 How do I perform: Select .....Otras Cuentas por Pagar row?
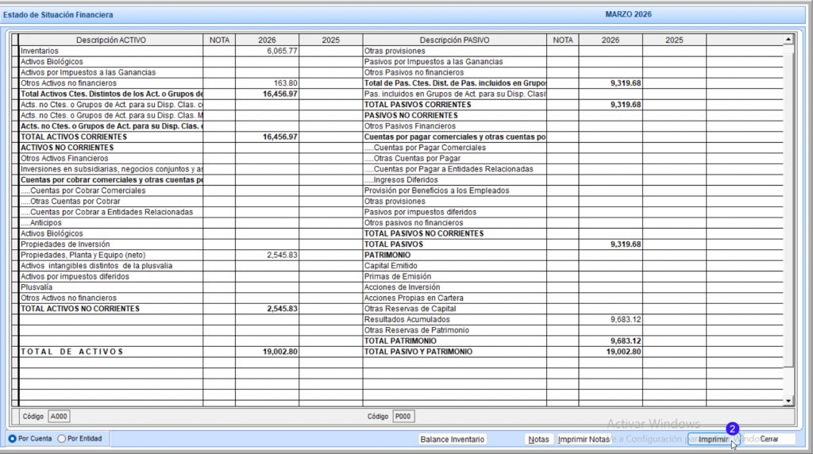[x=455, y=158]
